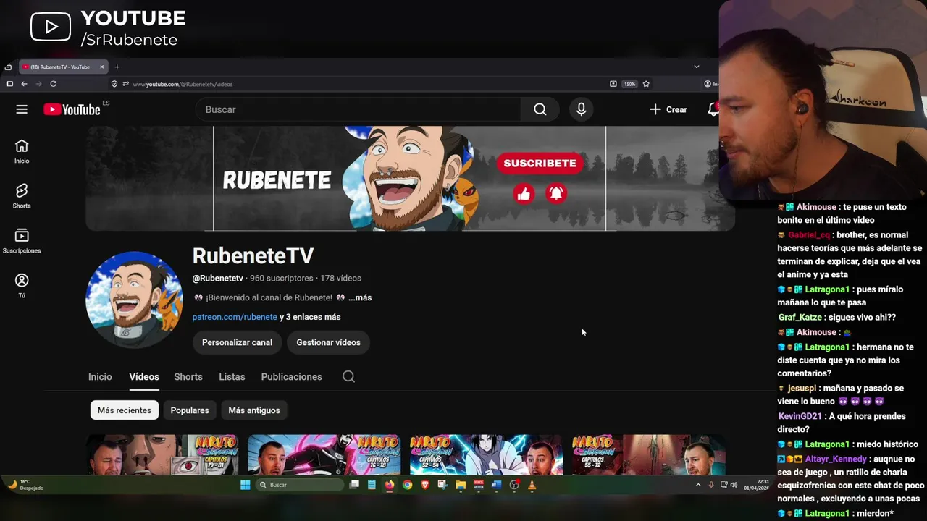Open Microsoft Word from the taskbar
The image size is (927, 521).
[496, 485]
